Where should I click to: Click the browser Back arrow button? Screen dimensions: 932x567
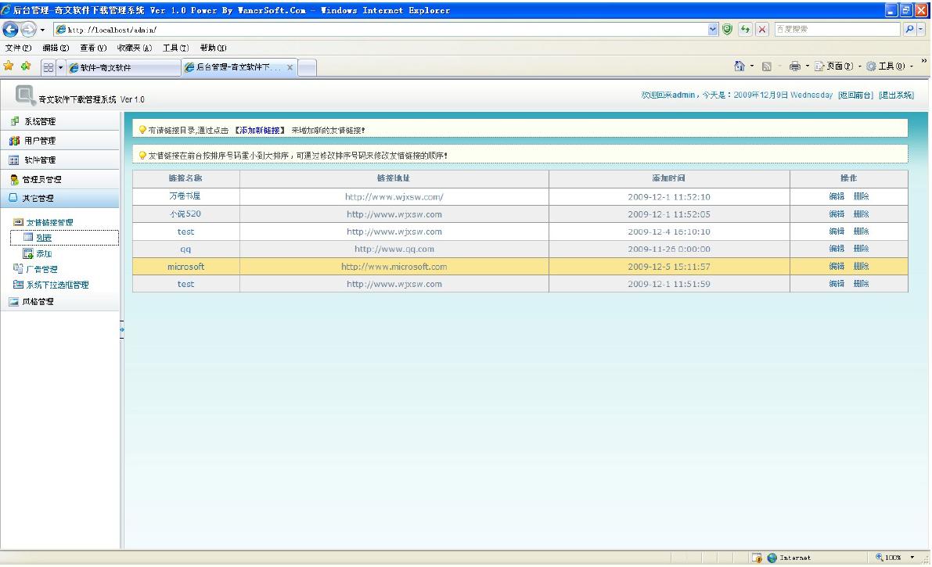[10, 29]
